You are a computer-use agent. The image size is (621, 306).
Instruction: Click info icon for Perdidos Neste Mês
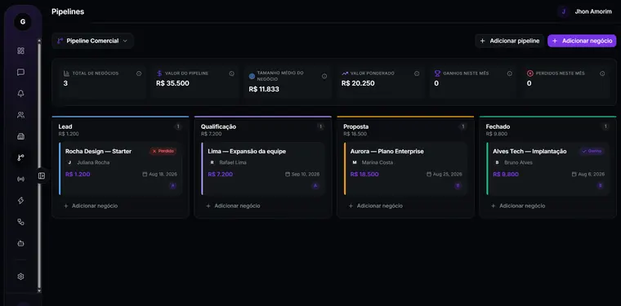pyautogui.click(x=602, y=73)
